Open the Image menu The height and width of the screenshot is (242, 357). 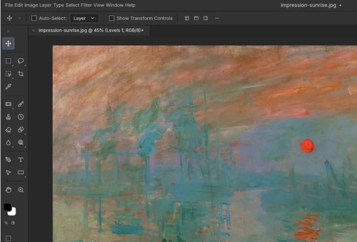tap(31, 5)
